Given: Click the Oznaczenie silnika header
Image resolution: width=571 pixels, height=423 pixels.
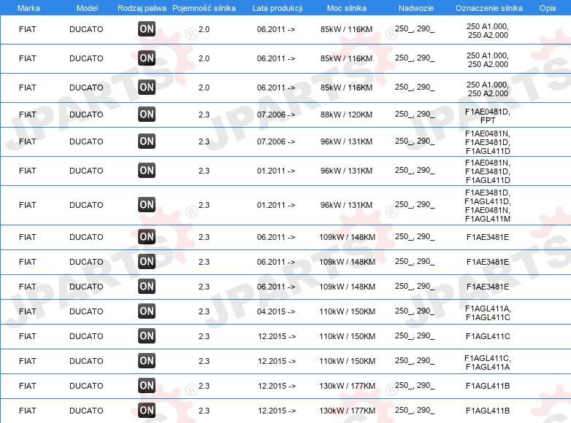Looking at the screenshot, I should [x=489, y=8].
